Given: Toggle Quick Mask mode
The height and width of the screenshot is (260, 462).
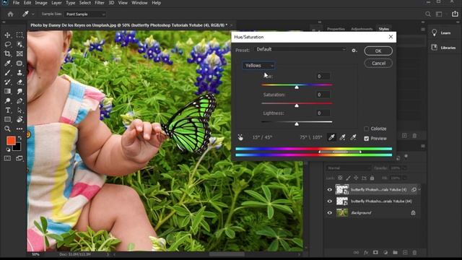Looking at the screenshot, I should pyautogui.click(x=8, y=158).
